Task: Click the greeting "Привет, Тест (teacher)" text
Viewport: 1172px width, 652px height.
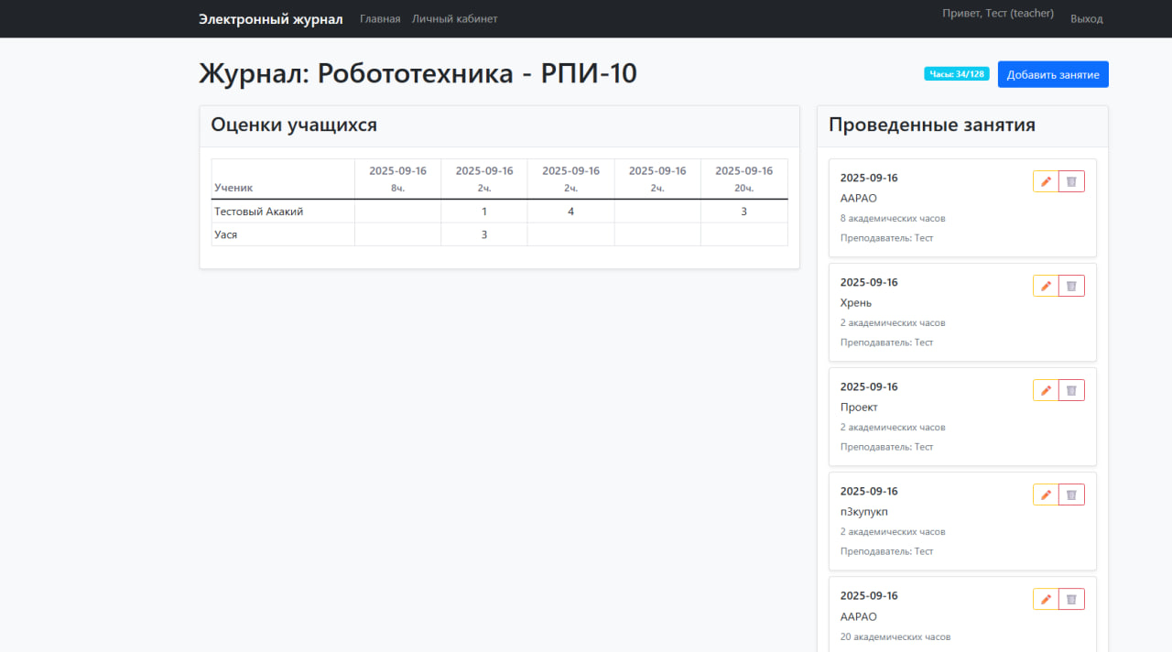Action: point(997,13)
